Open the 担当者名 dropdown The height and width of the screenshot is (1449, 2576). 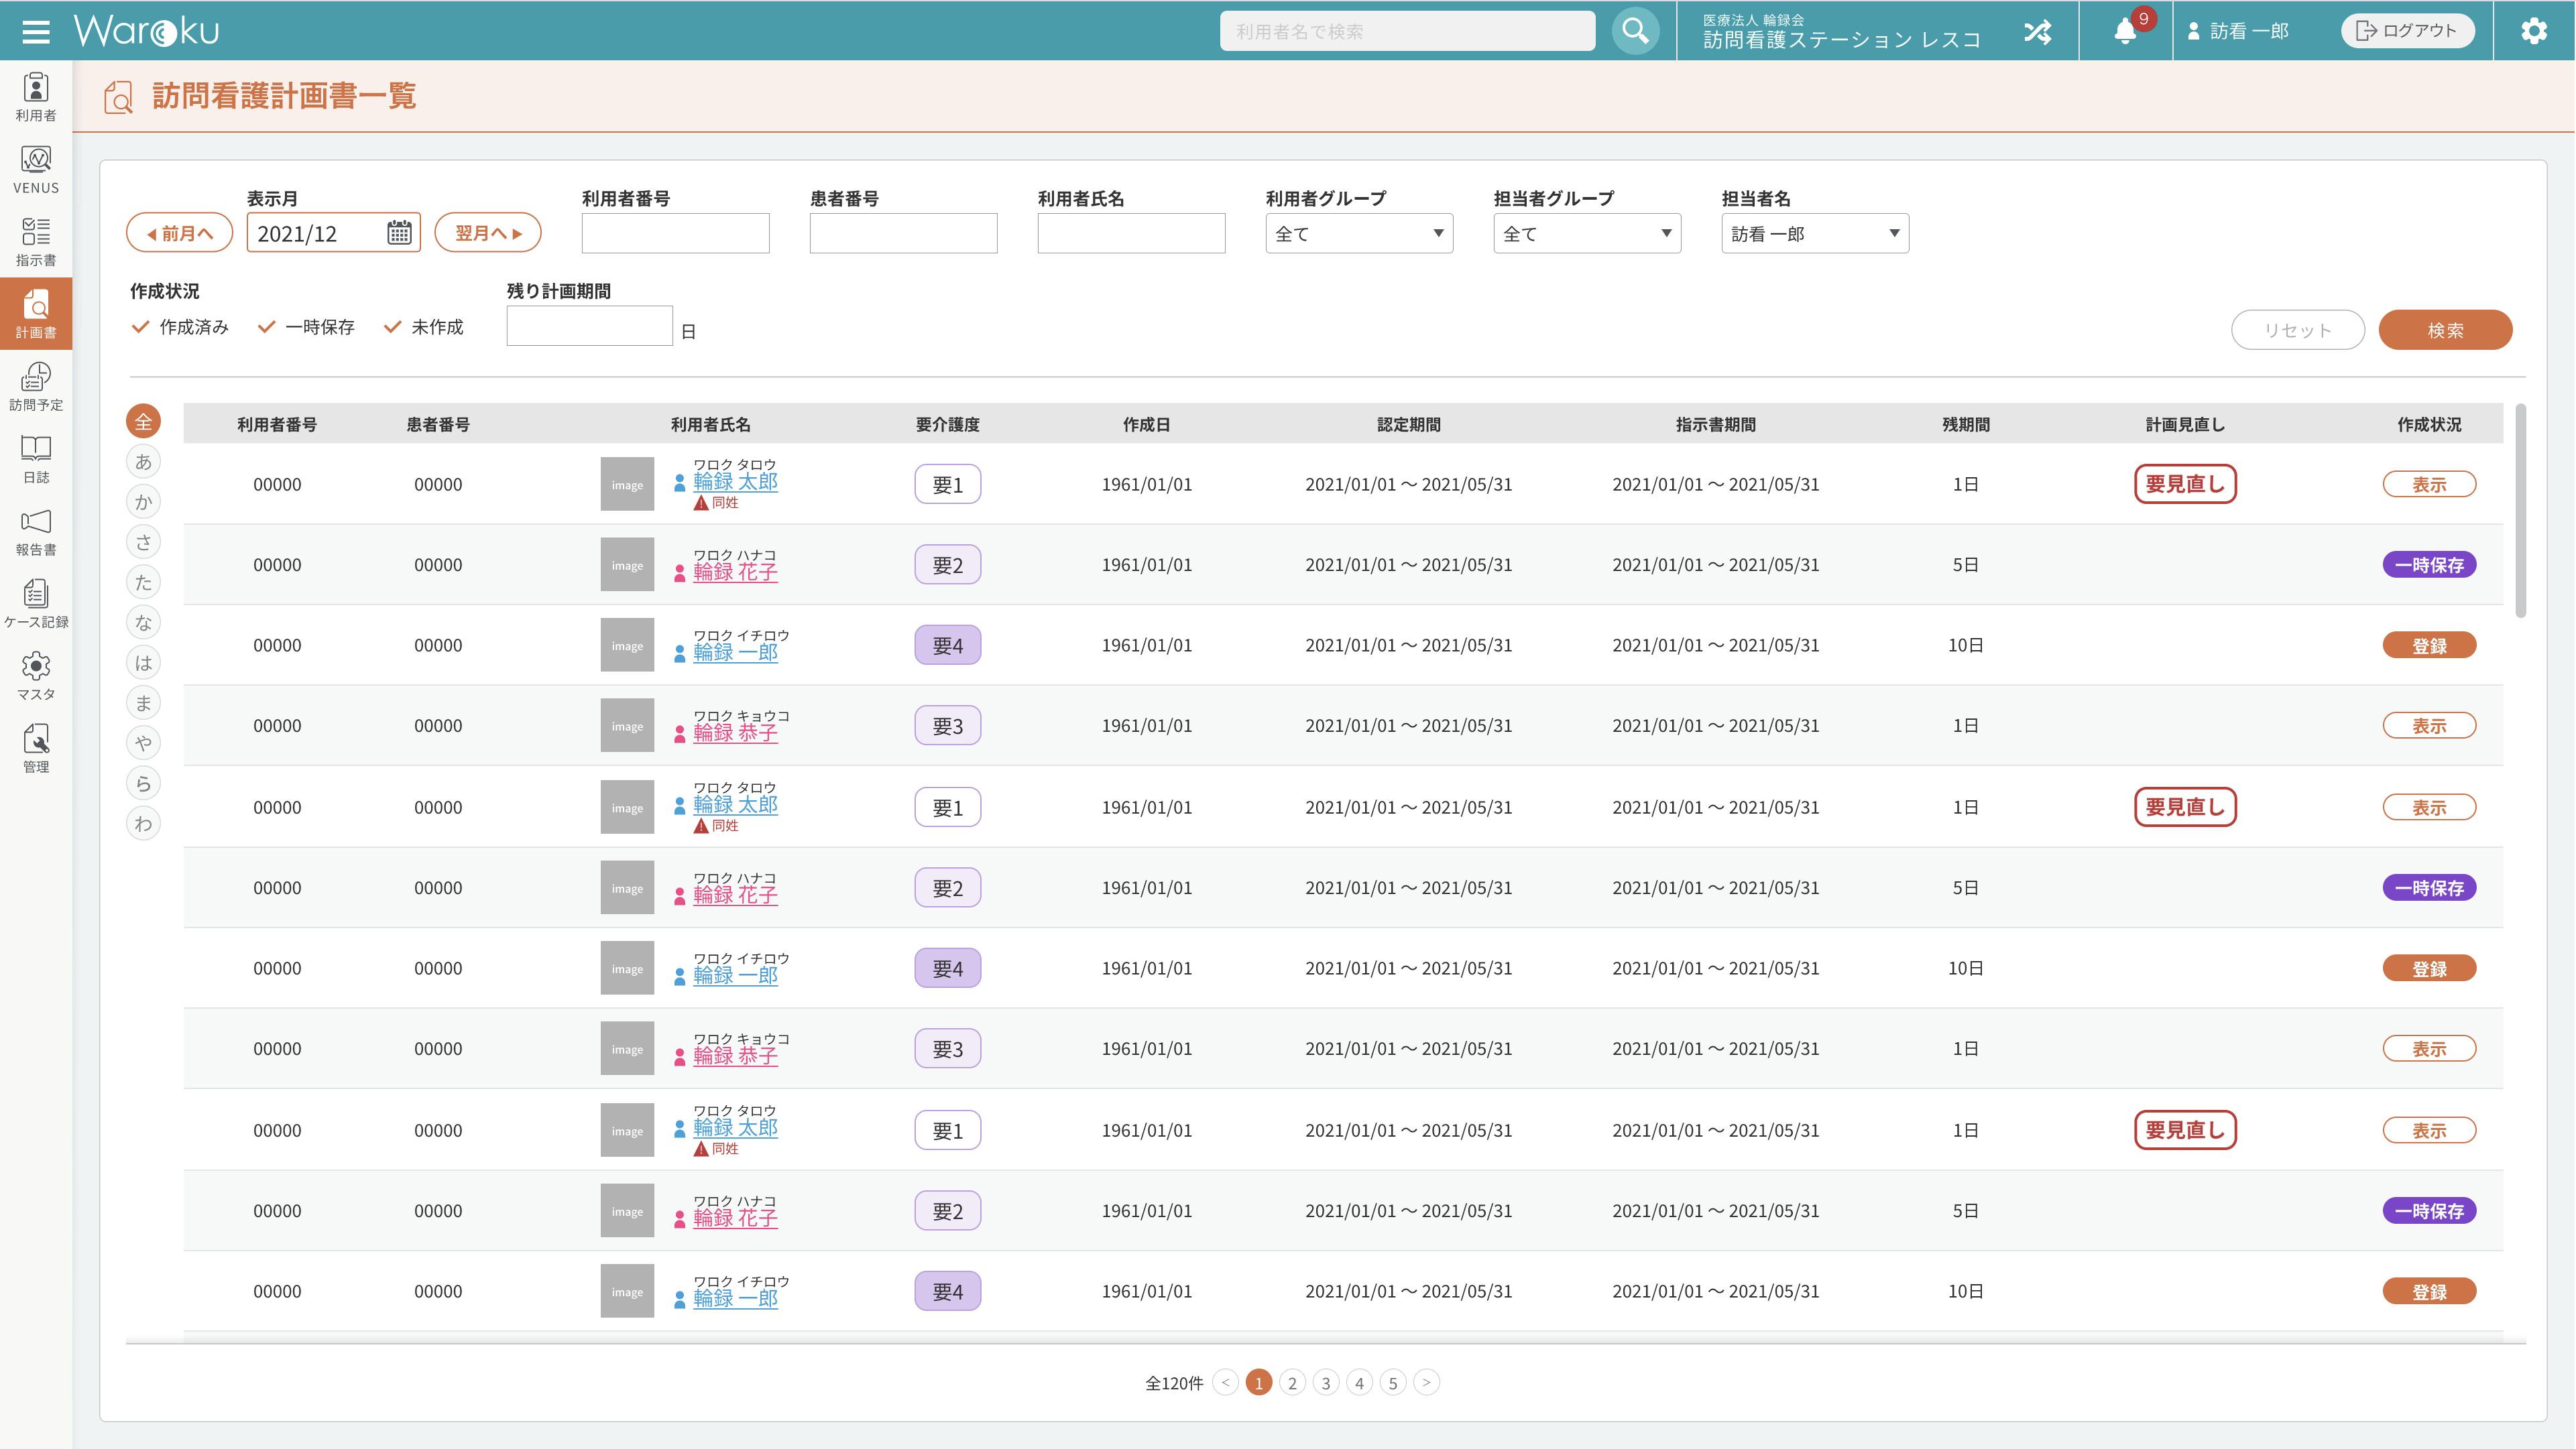pos(1814,234)
